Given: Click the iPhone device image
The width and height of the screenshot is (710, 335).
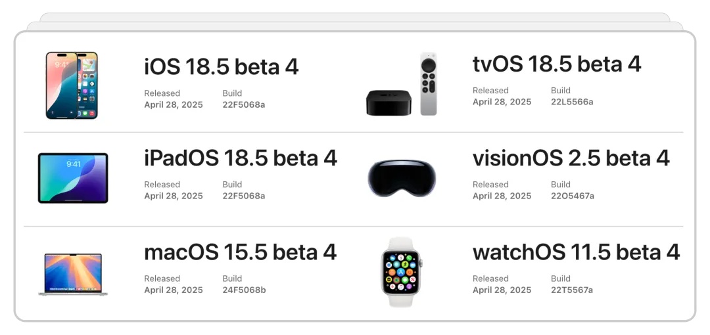Looking at the screenshot, I should tap(72, 85).
